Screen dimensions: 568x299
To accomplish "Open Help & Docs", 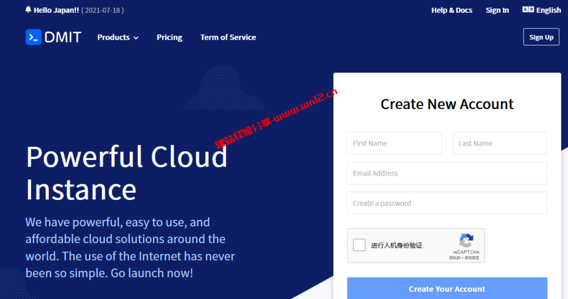I will click(x=452, y=10).
